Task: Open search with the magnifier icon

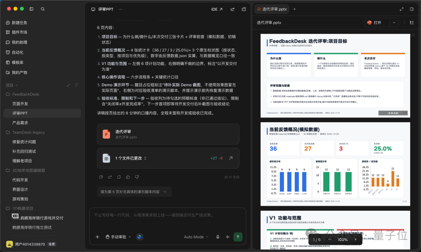Action: click(43, 9)
